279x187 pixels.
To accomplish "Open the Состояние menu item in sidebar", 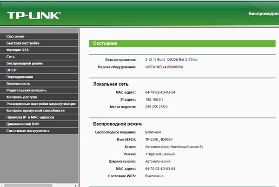I will click(39, 36).
